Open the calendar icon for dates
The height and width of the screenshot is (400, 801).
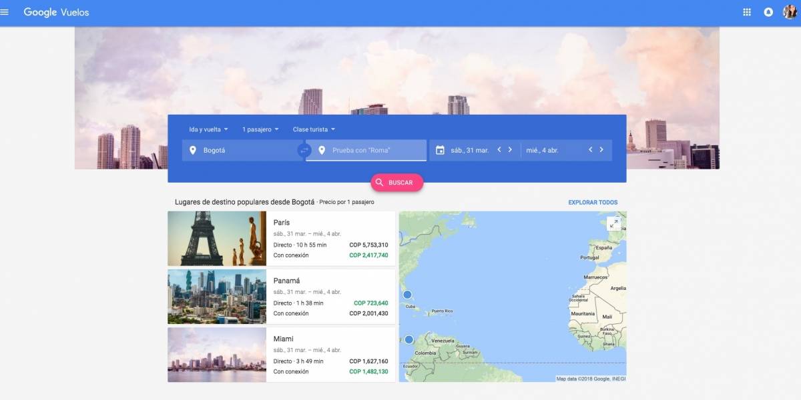pyautogui.click(x=440, y=150)
